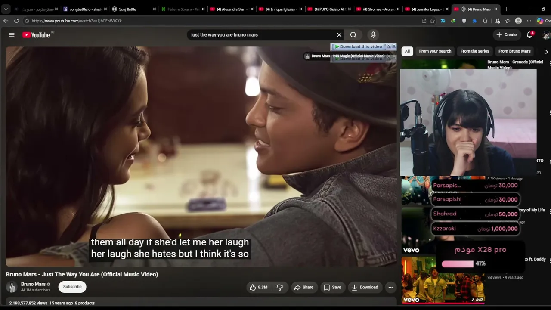The height and width of the screenshot is (310, 551).
Task: Open more actions three-dot menu
Action: click(391, 287)
